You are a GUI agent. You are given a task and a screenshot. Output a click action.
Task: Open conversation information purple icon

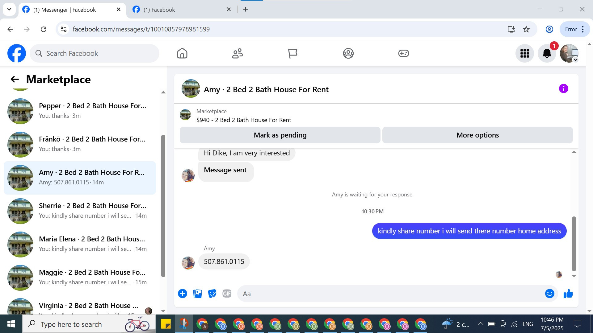(x=563, y=89)
